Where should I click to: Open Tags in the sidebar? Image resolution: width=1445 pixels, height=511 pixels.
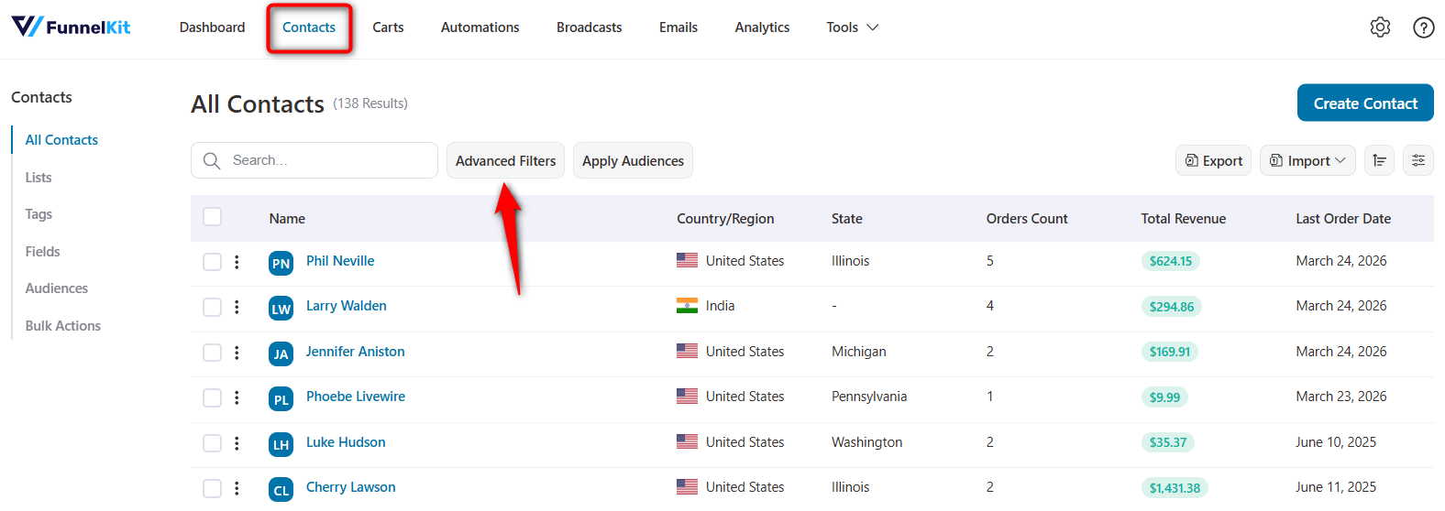point(39,214)
